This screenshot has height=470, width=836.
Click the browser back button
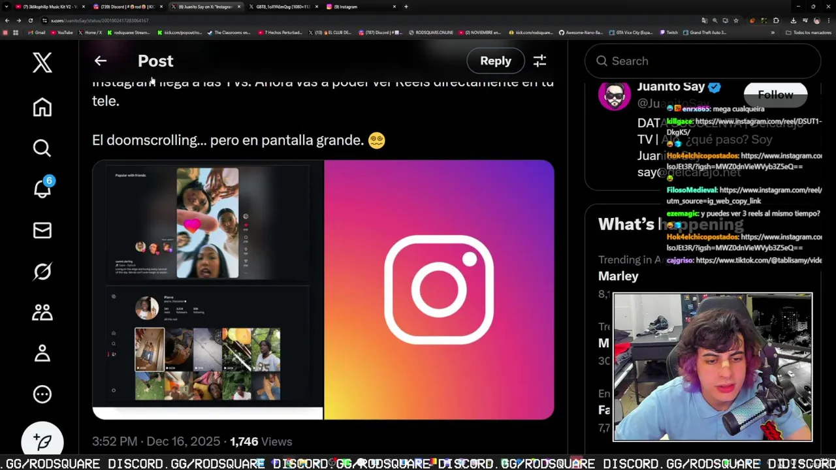click(7, 20)
